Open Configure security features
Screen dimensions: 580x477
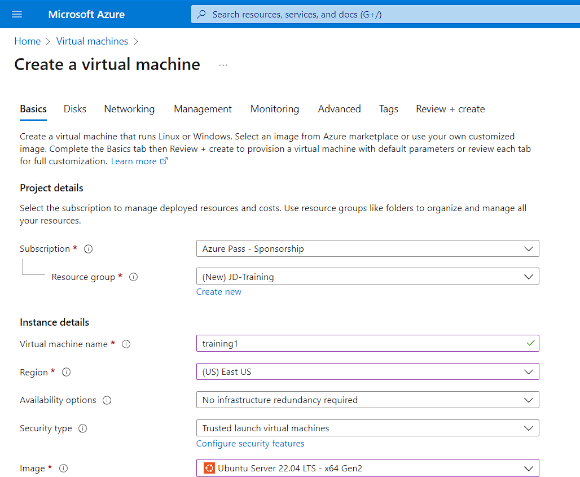point(250,443)
